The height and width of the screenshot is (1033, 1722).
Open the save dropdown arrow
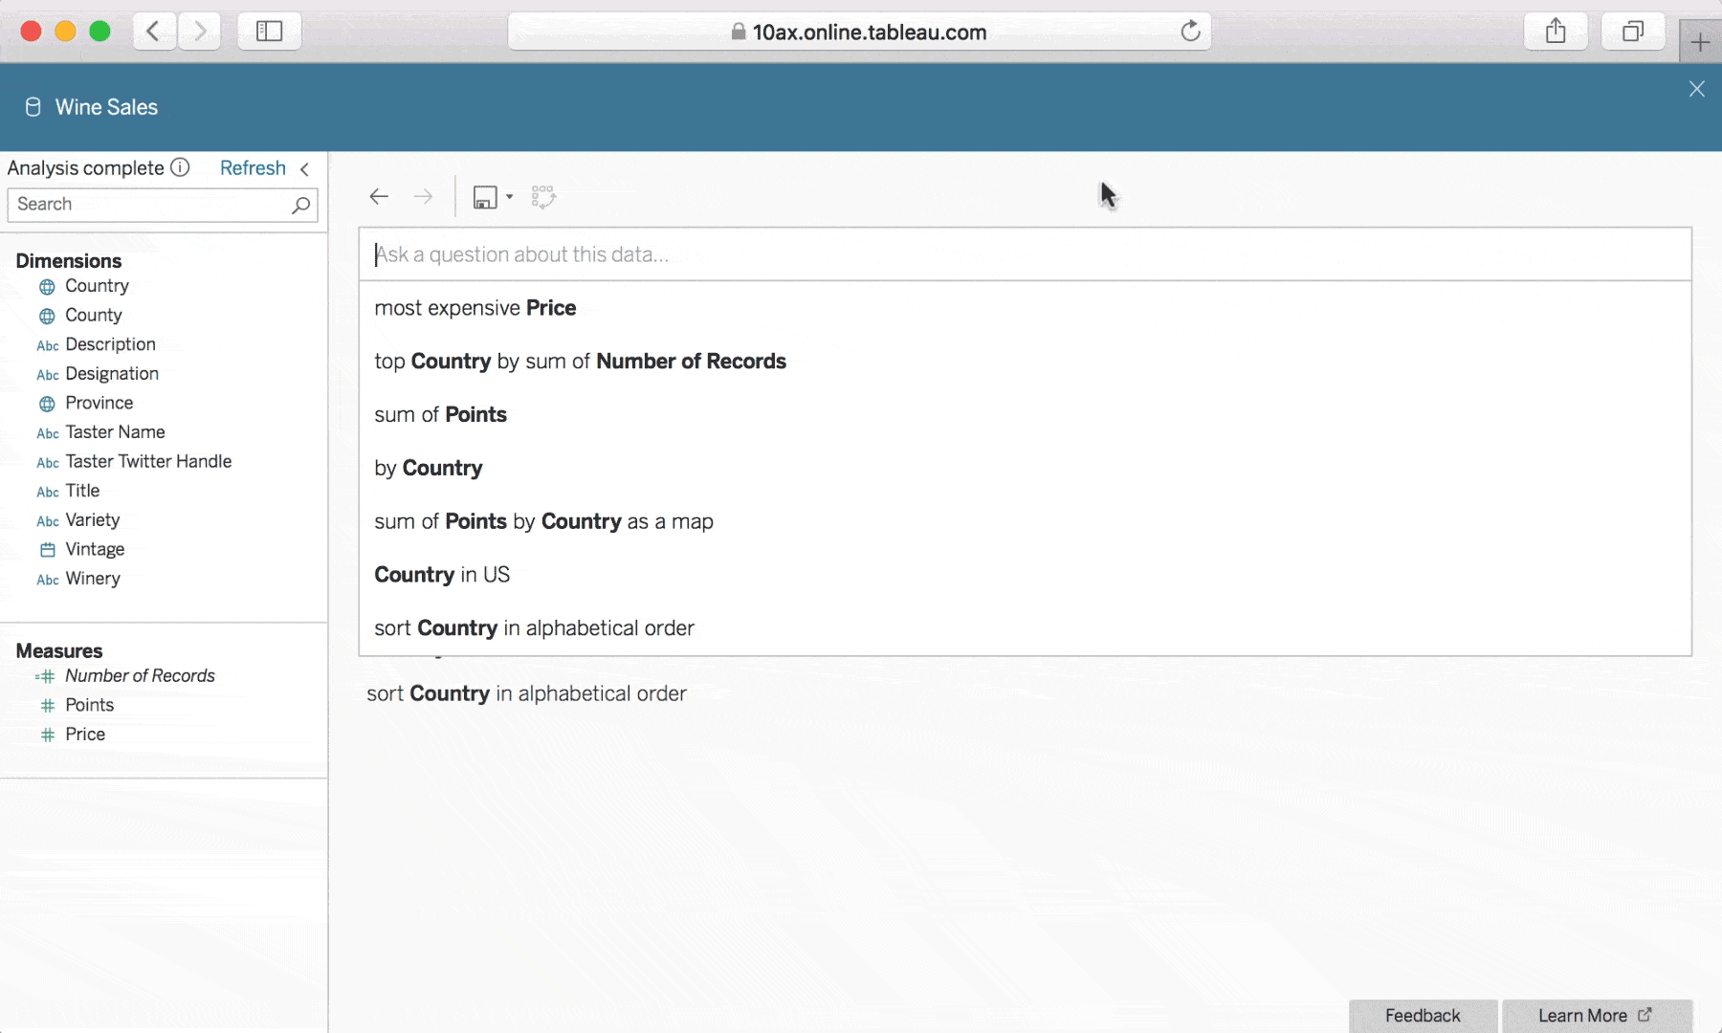[509, 198]
